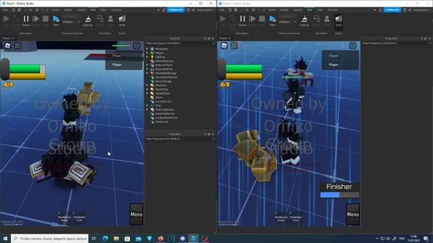Open Discord from the taskbar
This screenshot has height=243, width=433.
[183, 238]
